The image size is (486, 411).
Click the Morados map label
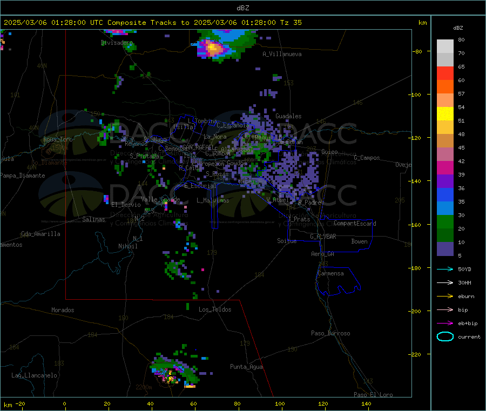63,310
